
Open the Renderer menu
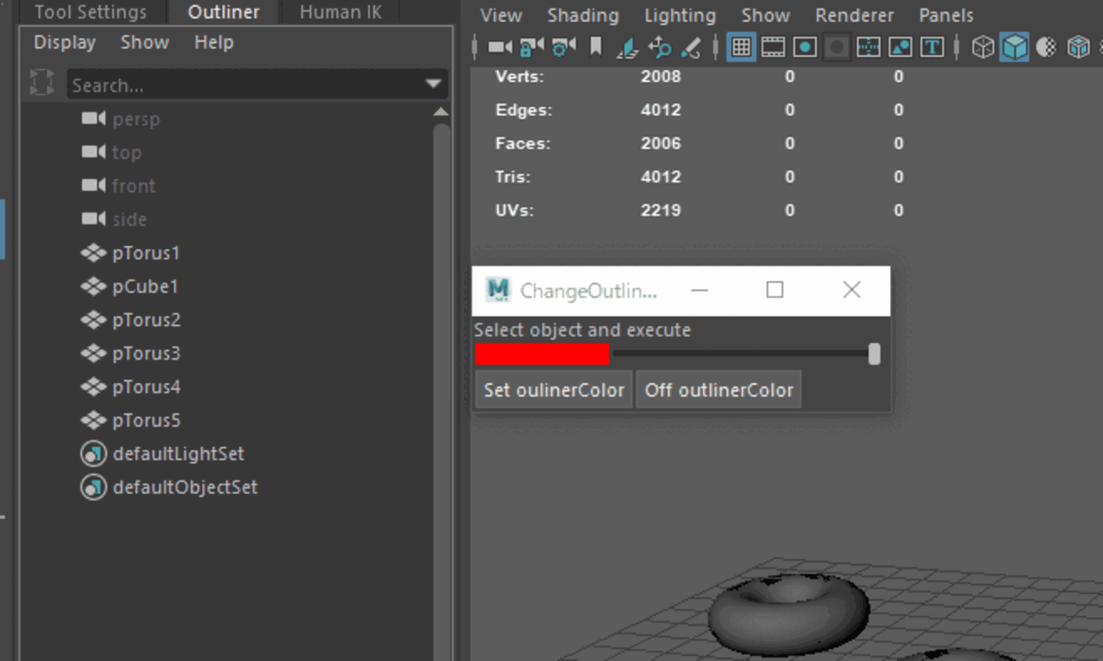[854, 15]
